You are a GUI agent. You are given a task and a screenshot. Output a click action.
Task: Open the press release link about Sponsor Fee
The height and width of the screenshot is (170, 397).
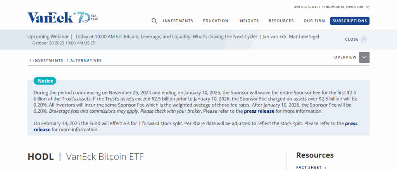tap(259, 111)
